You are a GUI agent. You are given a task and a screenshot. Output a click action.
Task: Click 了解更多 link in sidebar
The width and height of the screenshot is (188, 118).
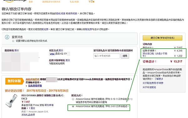[159, 79]
